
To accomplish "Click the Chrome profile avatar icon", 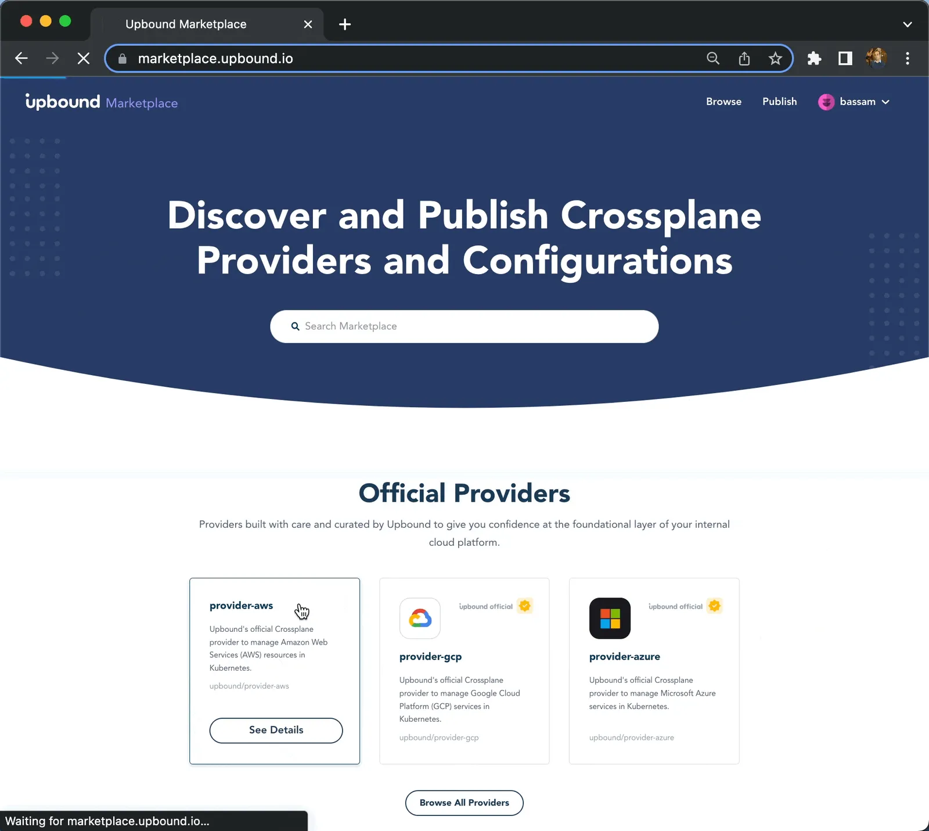I will click(877, 58).
